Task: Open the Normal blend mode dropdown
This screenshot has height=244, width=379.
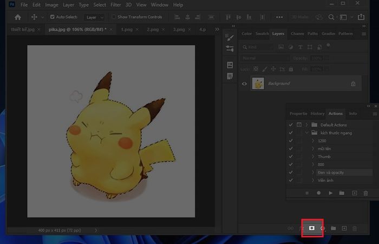Action: pyautogui.click(x=265, y=58)
